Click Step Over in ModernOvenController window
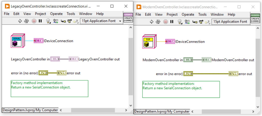 tap(201, 22)
